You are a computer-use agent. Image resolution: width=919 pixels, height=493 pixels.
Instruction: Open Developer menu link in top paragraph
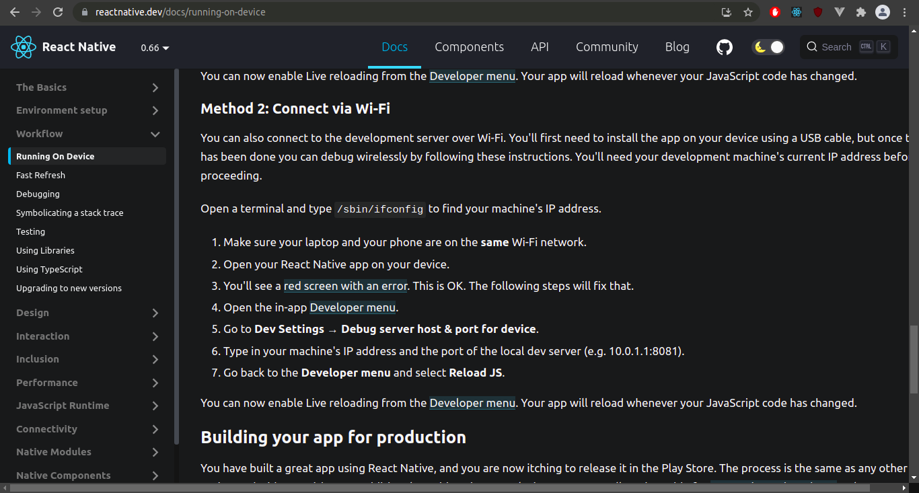point(472,76)
